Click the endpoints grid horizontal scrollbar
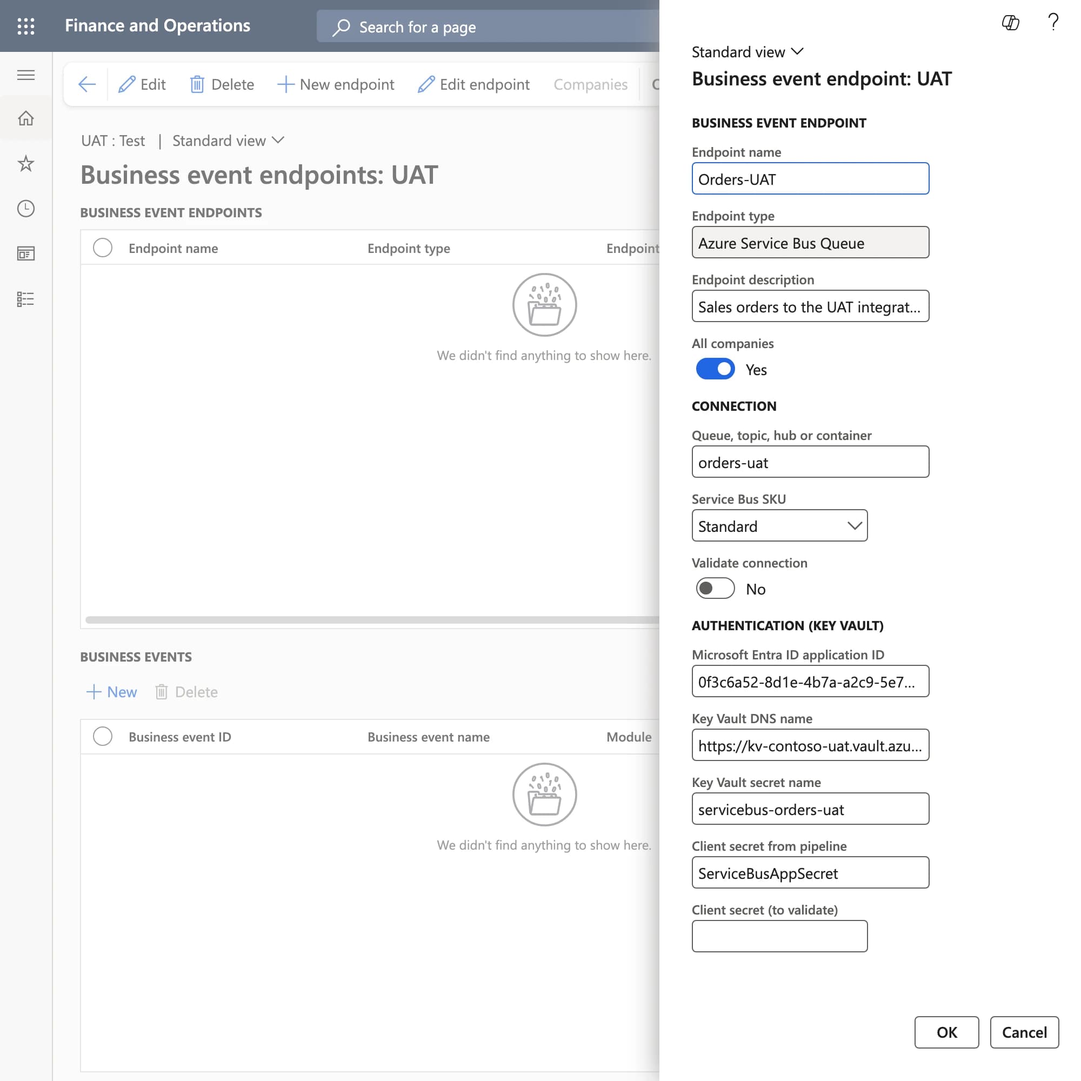This screenshot has height=1081, width=1081. pos(372,619)
